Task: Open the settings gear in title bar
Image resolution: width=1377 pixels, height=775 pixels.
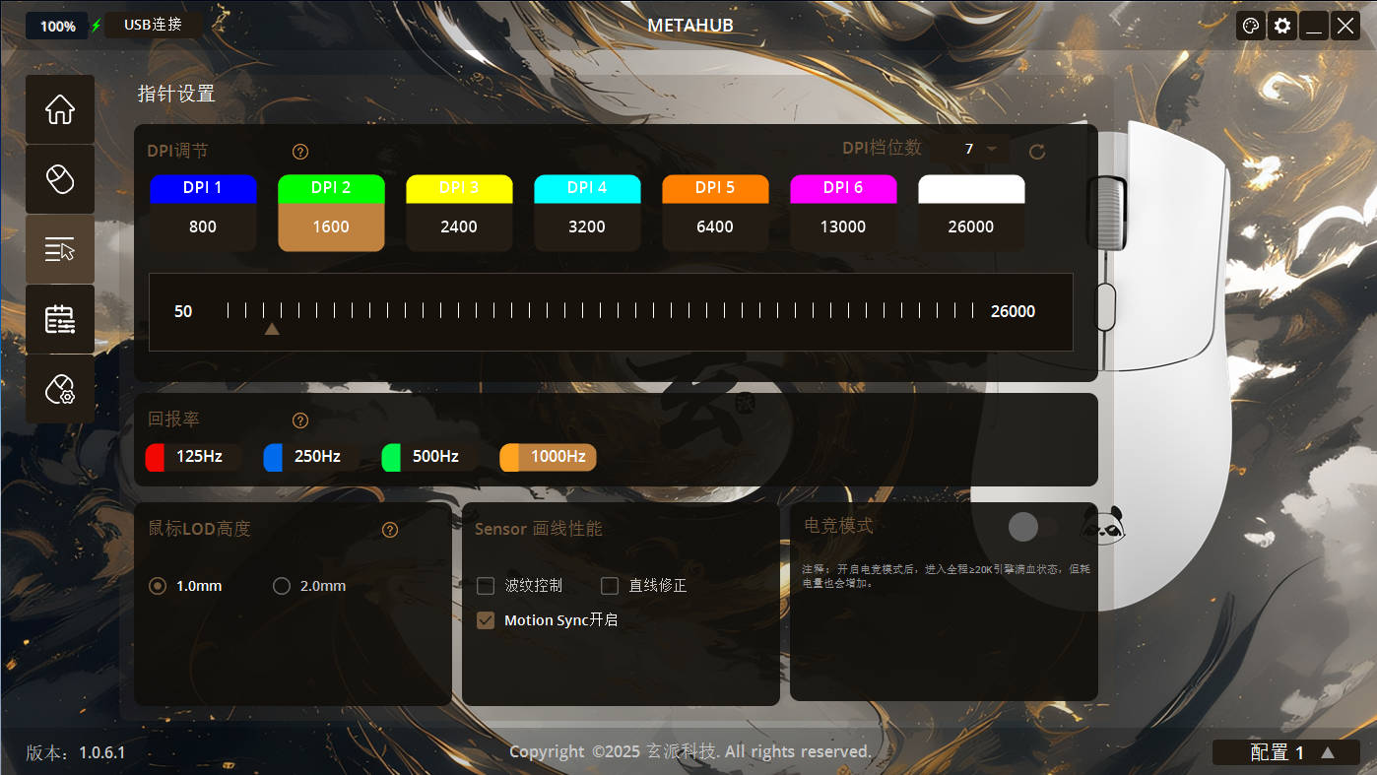Action: (1282, 26)
